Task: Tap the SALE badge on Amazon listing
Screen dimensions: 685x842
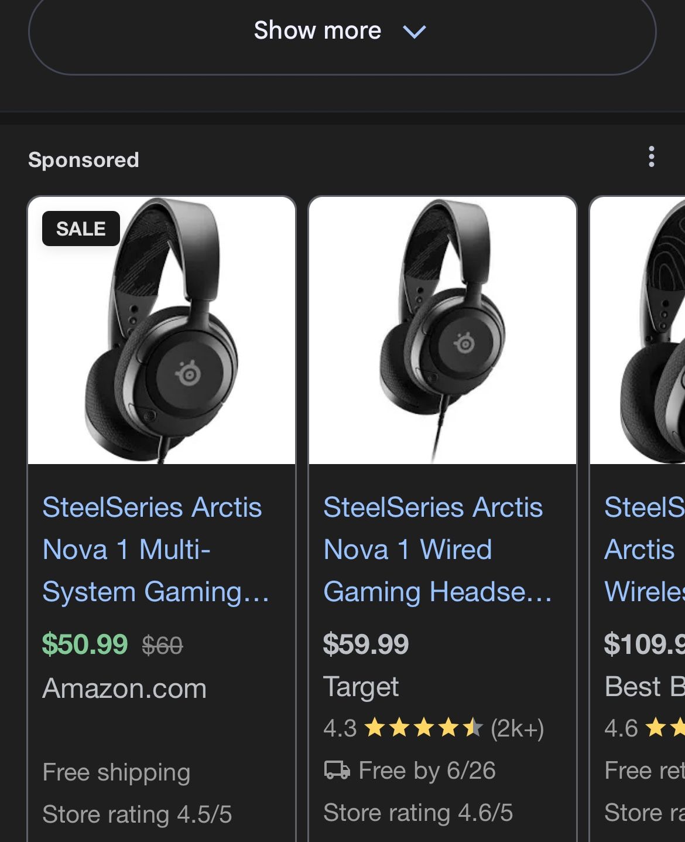Action: (x=81, y=229)
